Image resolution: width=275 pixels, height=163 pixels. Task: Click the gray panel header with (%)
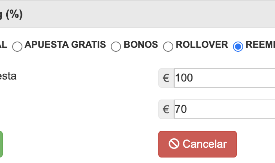tap(137, 14)
